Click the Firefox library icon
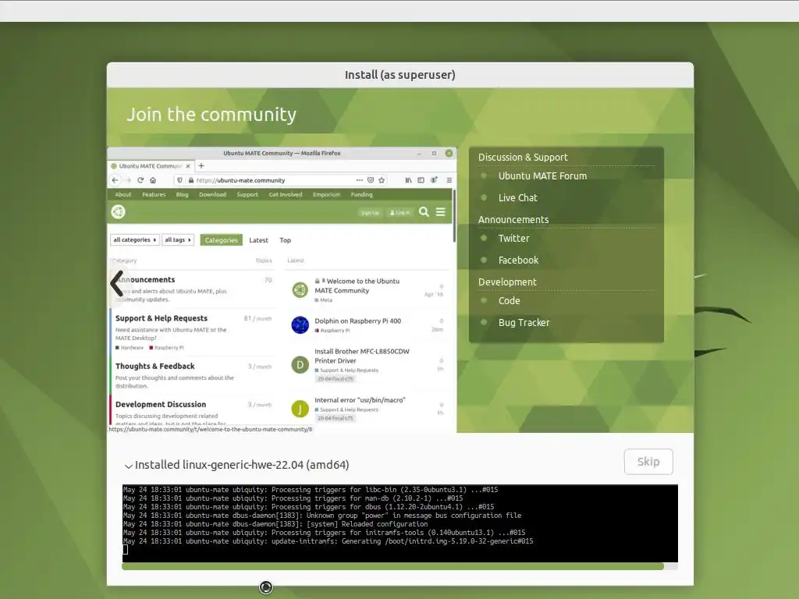This screenshot has width=799, height=599. point(408,180)
